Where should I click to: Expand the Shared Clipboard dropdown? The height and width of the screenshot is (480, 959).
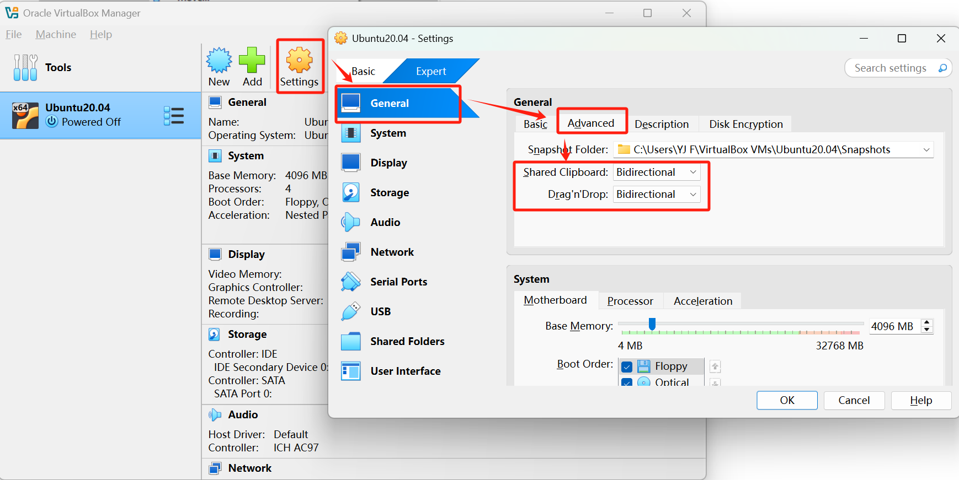tap(656, 172)
